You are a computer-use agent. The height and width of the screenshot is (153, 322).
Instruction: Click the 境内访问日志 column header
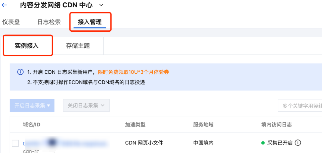(276, 125)
